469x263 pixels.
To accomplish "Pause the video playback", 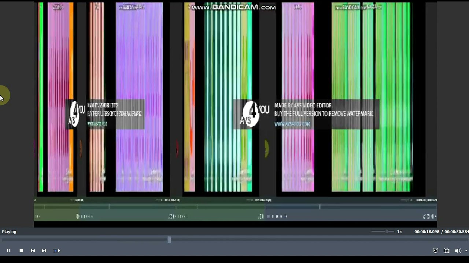I will (x=9, y=251).
